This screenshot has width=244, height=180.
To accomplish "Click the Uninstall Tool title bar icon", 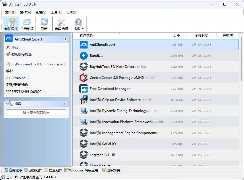I will pos(4,4).
